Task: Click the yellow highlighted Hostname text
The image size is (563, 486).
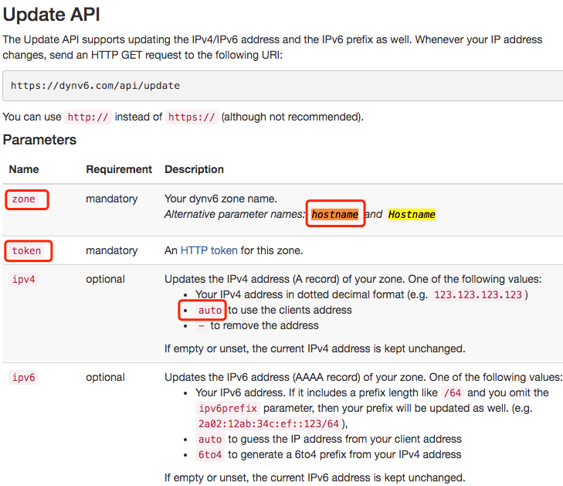Action: [412, 214]
